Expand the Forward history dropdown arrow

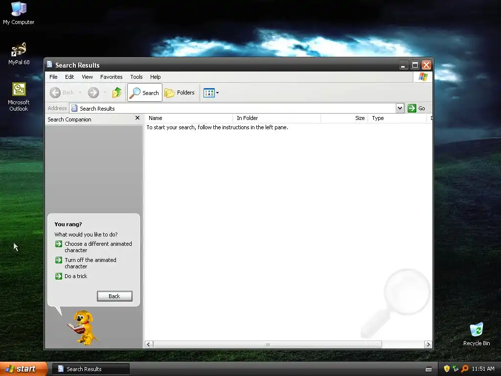pyautogui.click(x=105, y=93)
